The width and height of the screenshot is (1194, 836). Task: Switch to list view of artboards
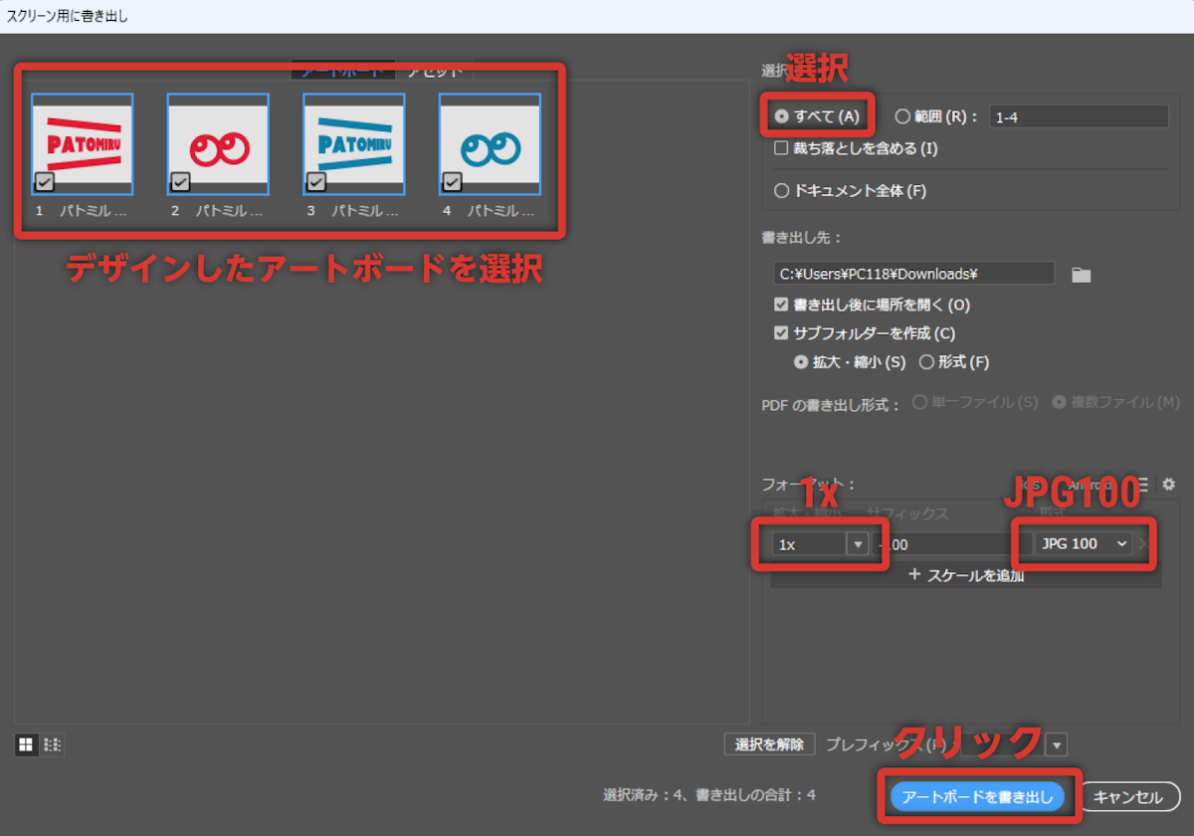point(53,744)
